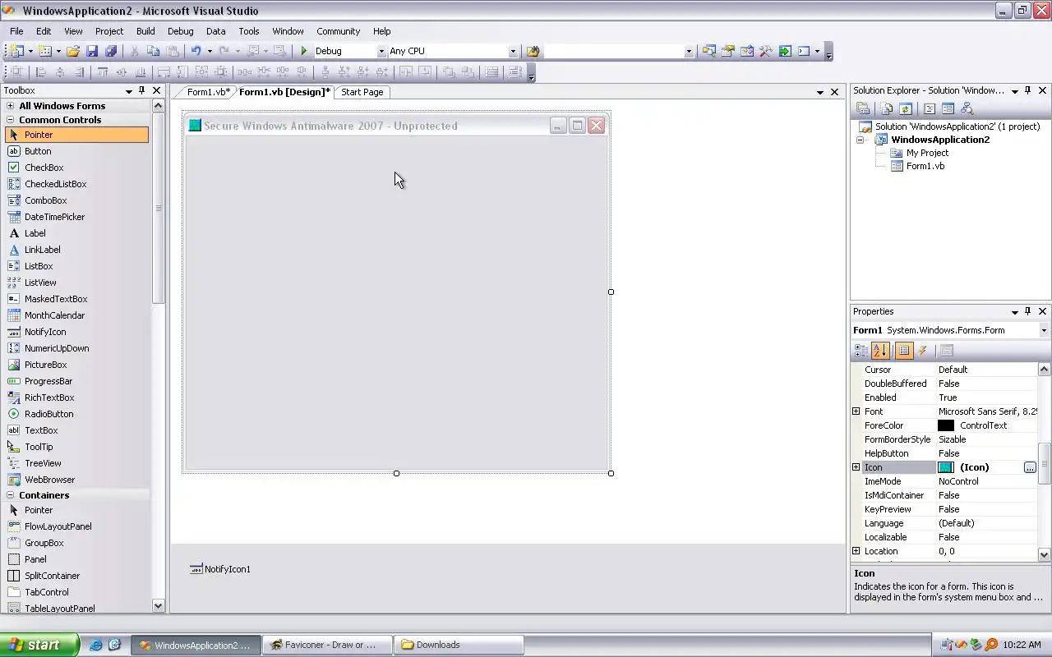Open the Community menu
Screen dimensions: 1052x657
pyautogui.click(x=338, y=31)
